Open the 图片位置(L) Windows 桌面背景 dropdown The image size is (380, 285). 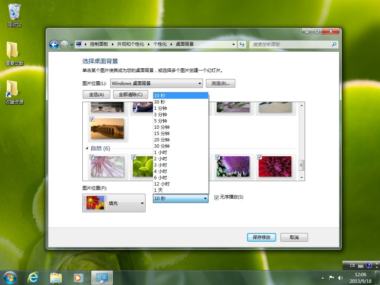point(157,83)
